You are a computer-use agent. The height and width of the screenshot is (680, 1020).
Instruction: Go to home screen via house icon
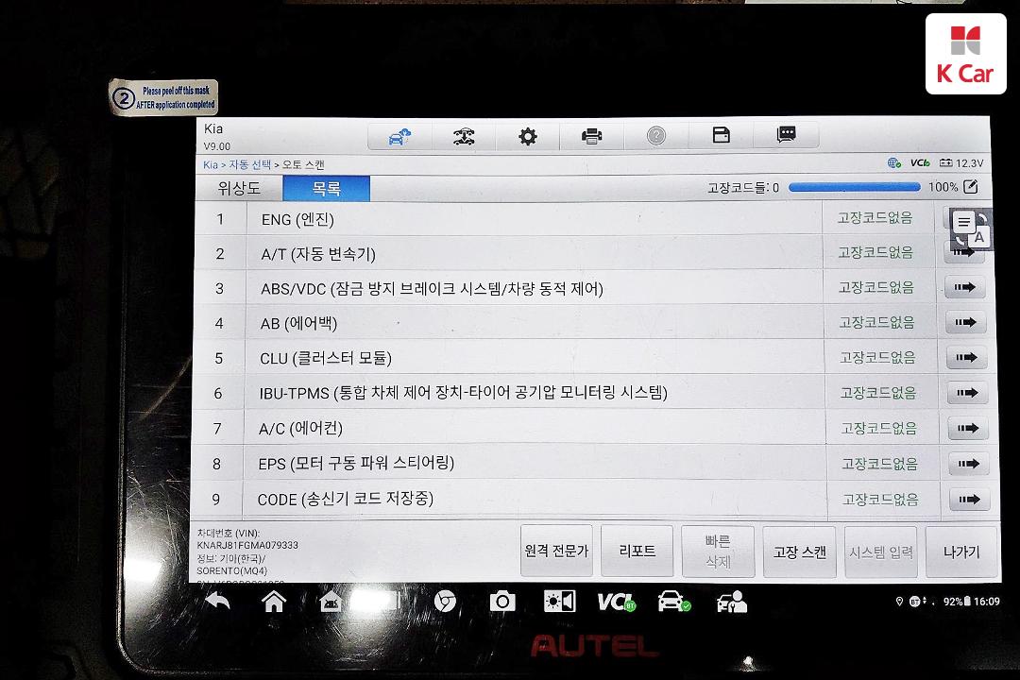click(x=274, y=602)
